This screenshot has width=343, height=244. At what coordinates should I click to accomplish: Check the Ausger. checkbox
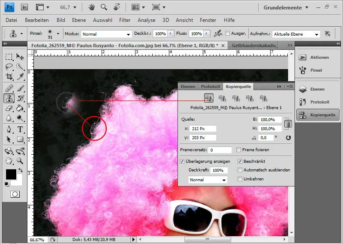click(x=228, y=34)
